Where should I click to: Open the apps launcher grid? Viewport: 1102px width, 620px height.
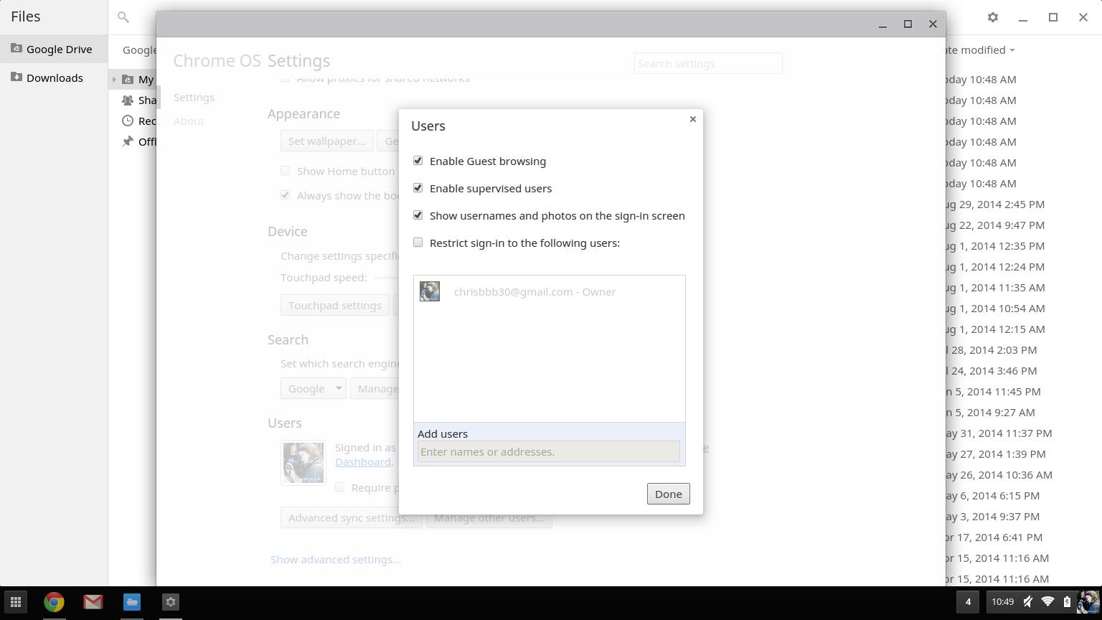tap(15, 601)
